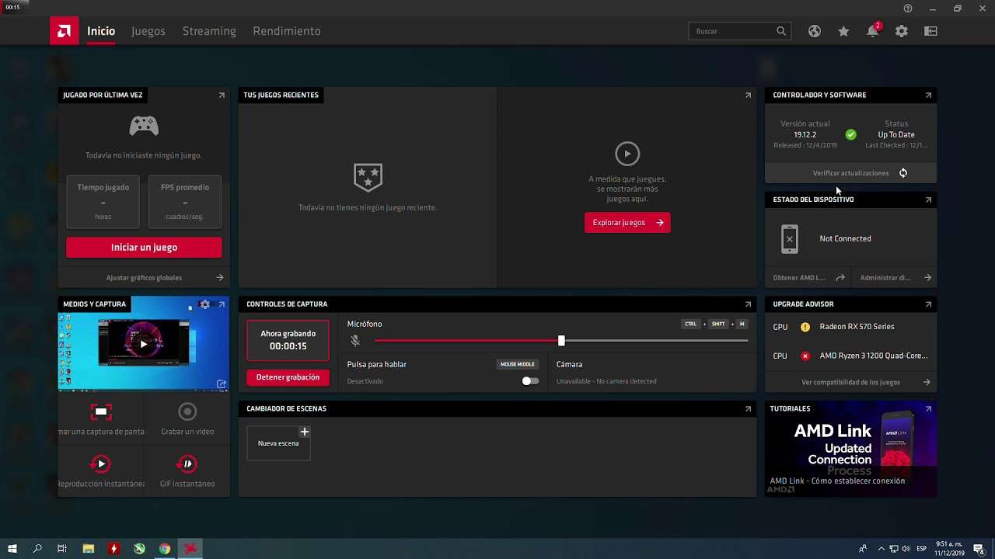995x559 pixels.
Task: Expand the Medios y Captura panel
Action: pyautogui.click(x=222, y=304)
